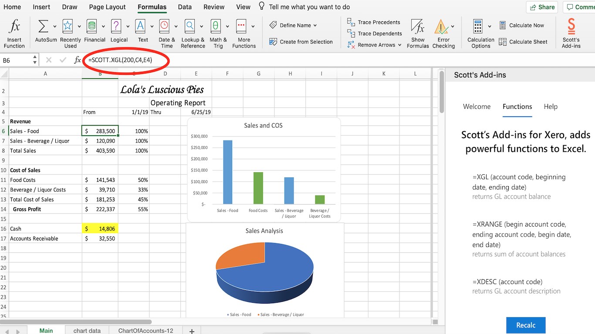
Task: Expand the Error Checking dropdown arrow
Action: click(x=453, y=27)
